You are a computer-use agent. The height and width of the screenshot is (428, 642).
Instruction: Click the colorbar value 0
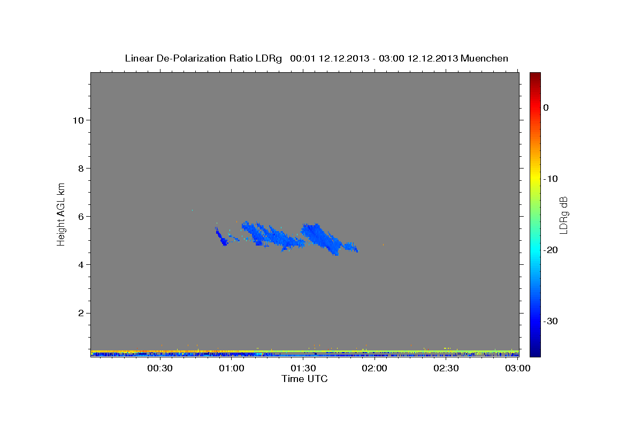(x=546, y=108)
